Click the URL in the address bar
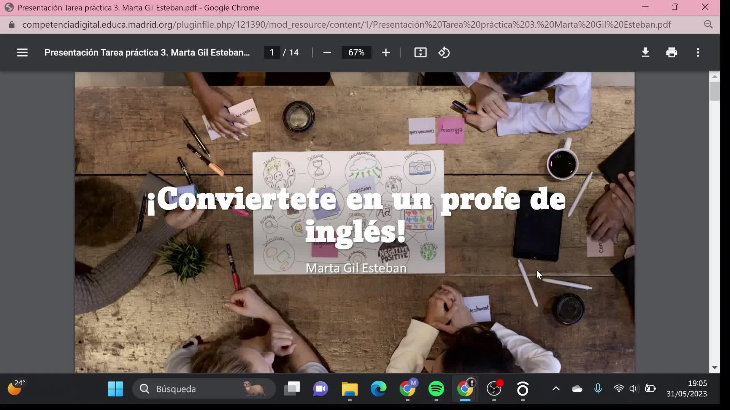730x410 pixels. [x=346, y=25]
